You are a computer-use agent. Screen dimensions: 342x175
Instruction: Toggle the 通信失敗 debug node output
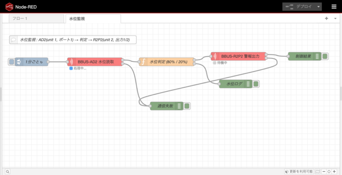click(187, 106)
